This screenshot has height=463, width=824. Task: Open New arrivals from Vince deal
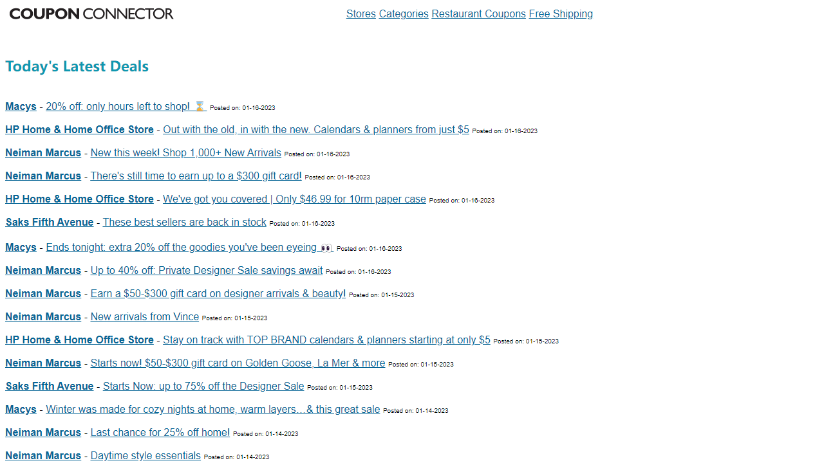[144, 316]
